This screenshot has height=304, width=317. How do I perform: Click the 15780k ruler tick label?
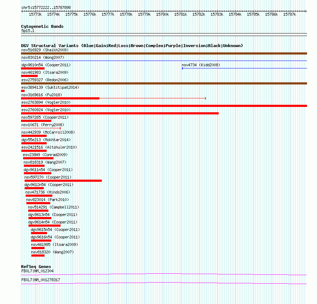[162, 14]
